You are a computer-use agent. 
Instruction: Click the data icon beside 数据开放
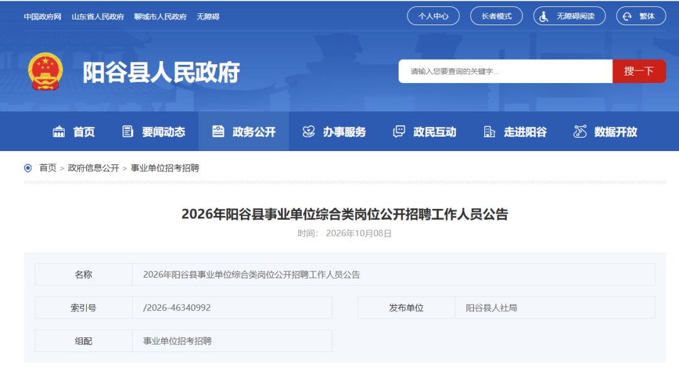pos(580,132)
